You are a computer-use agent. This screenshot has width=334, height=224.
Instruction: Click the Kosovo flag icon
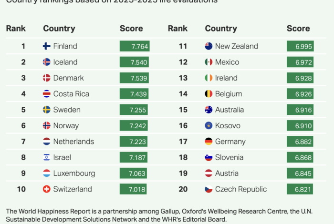[x=209, y=126]
